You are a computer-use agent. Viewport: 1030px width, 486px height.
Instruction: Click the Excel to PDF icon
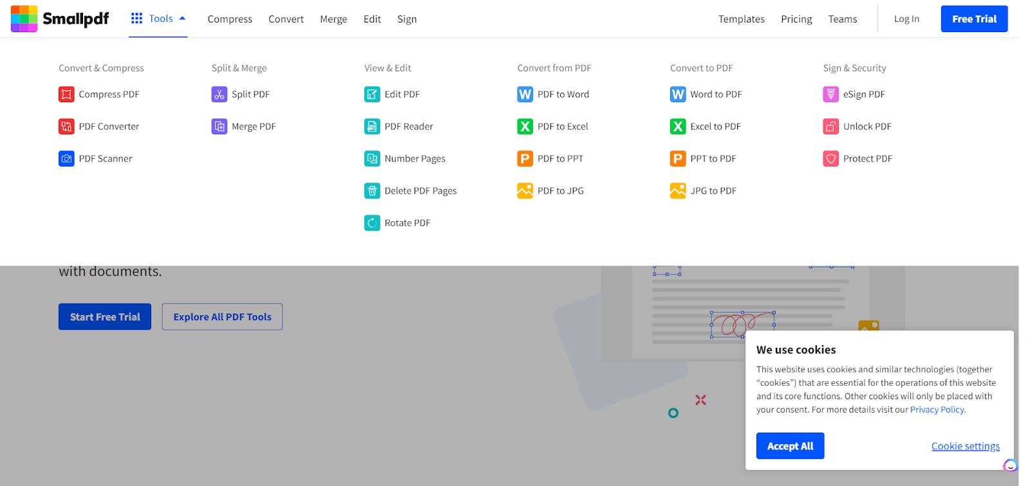coord(678,127)
